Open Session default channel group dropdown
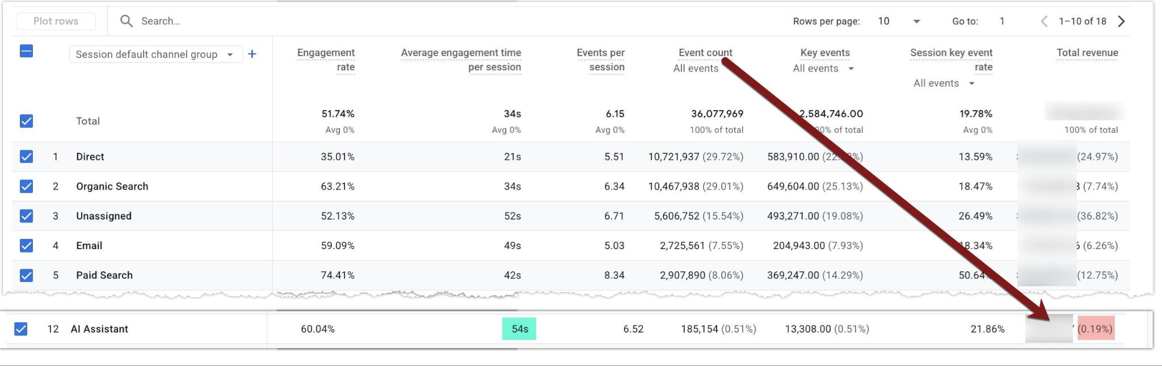 tap(156, 54)
